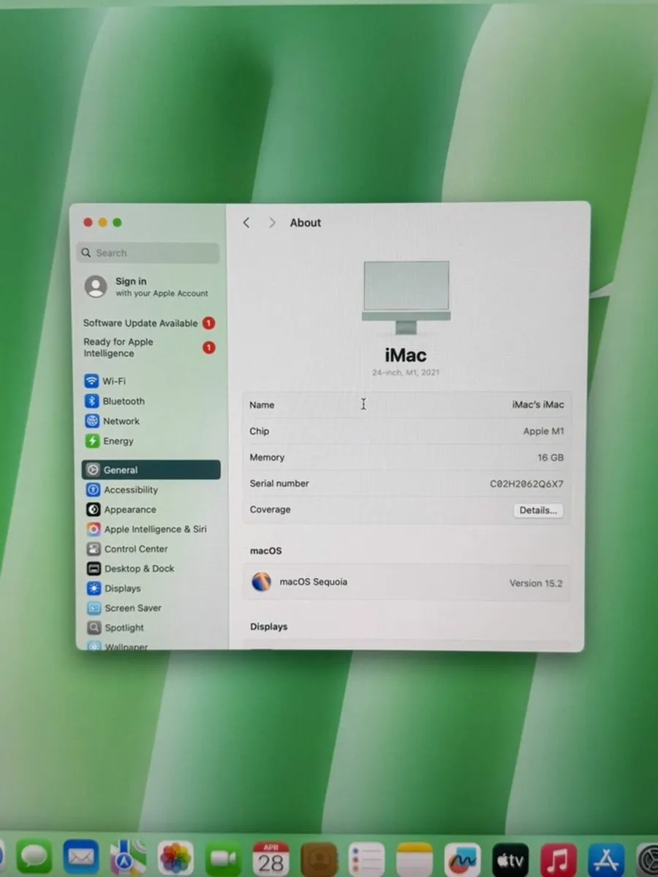
Task: Click the Search field in Settings
Action: click(149, 253)
